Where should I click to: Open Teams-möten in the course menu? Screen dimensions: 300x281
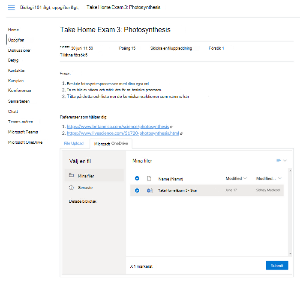pos(21,122)
